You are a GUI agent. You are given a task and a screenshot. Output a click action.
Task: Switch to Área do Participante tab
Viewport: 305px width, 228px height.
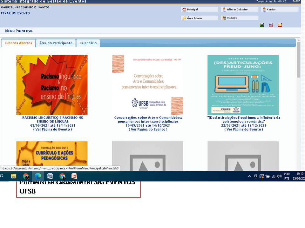point(56,43)
